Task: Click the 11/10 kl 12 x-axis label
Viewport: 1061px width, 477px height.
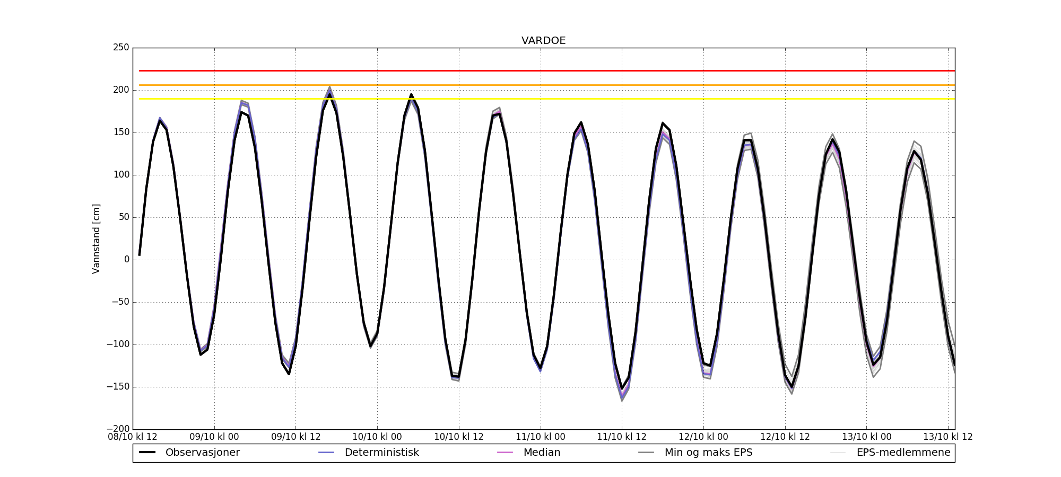Action: tap(622, 437)
